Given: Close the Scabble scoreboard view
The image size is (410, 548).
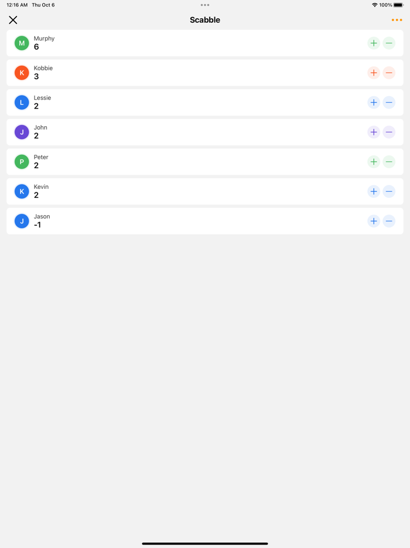Looking at the screenshot, I should [13, 19].
